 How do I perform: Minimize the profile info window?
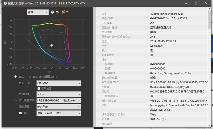[186, 3]
